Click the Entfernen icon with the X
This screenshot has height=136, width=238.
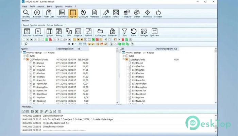[x=113, y=31]
